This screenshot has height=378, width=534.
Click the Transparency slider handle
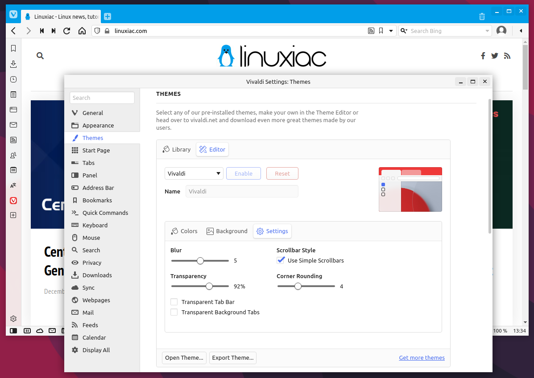(209, 287)
